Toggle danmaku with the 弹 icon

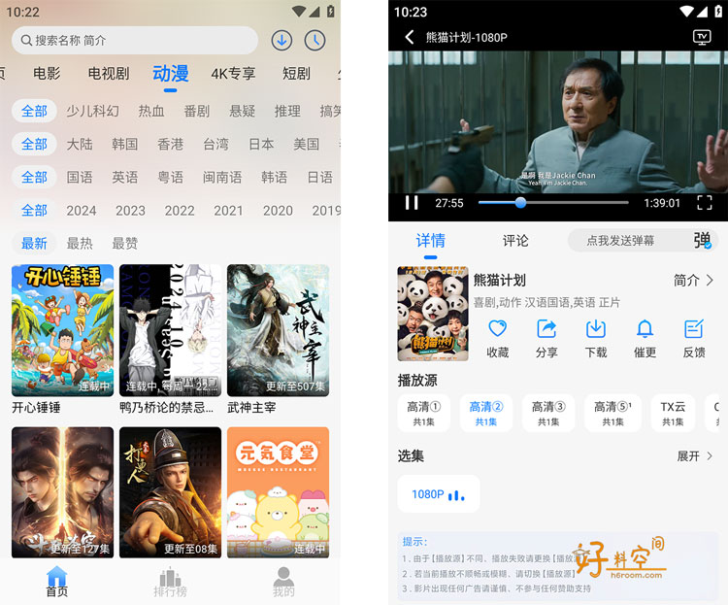click(x=703, y=241)
